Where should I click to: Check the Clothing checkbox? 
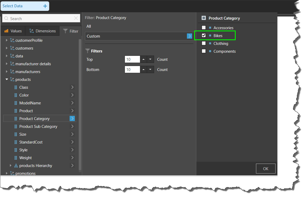pos(204,43)
